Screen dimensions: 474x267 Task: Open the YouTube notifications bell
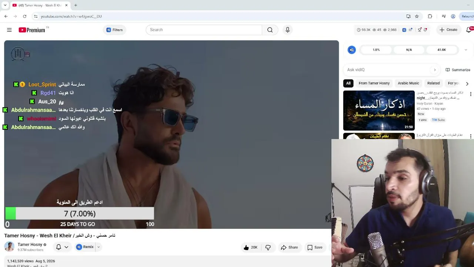pos(469,30)
